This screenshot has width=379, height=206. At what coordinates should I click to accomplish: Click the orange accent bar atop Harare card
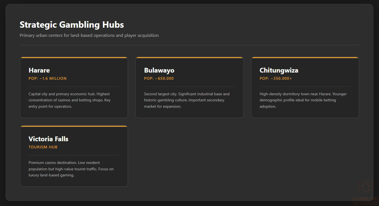tap(74, 58)
